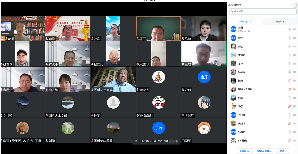
Task: Click microphone icon in speaking status bar
Action: tap(136, 141)
